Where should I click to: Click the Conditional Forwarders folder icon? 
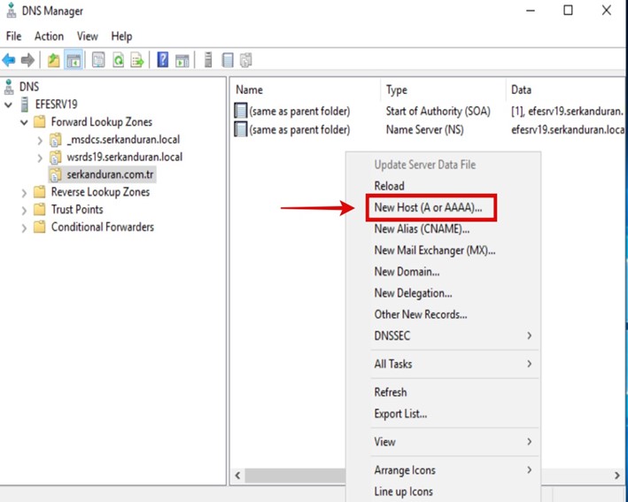point(39,227)
